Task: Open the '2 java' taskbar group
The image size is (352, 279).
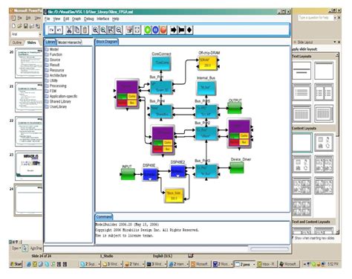Action: [x=245, y=264]
